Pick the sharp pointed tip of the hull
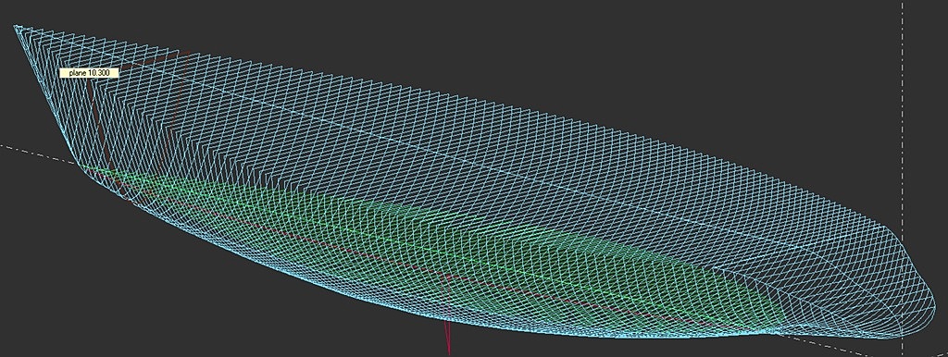The width and height of the screenshot is (948, 357). pyautogui.click(x=16, y=27)
